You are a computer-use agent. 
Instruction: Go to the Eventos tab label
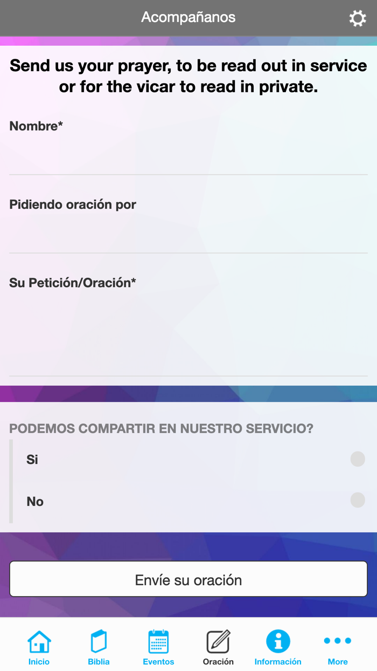click(158, 662)
